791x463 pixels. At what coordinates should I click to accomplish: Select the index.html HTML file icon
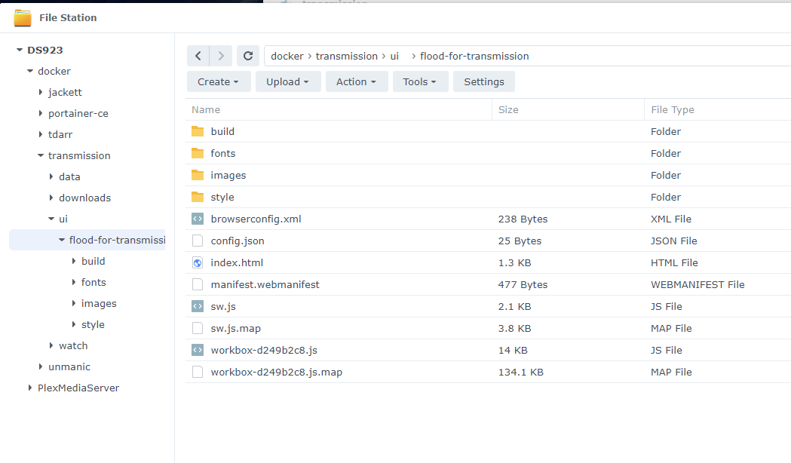click(x=198, y=262)
